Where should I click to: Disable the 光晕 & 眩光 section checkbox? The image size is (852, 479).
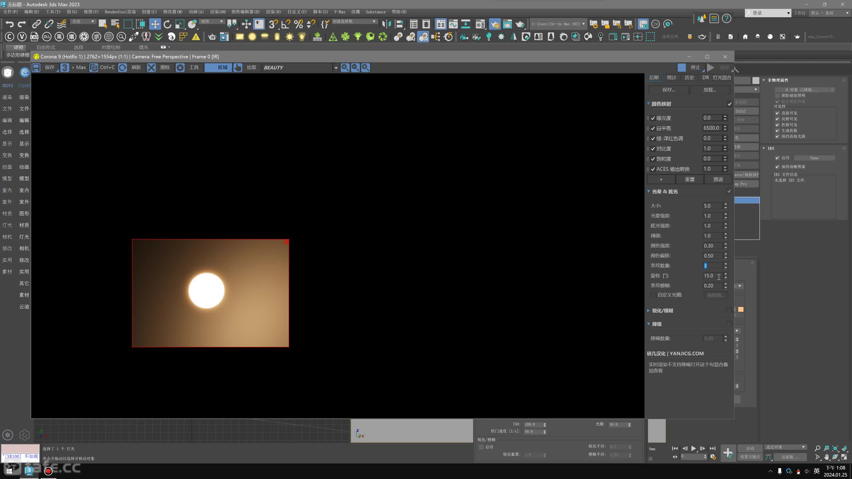[x=729, y=191]
